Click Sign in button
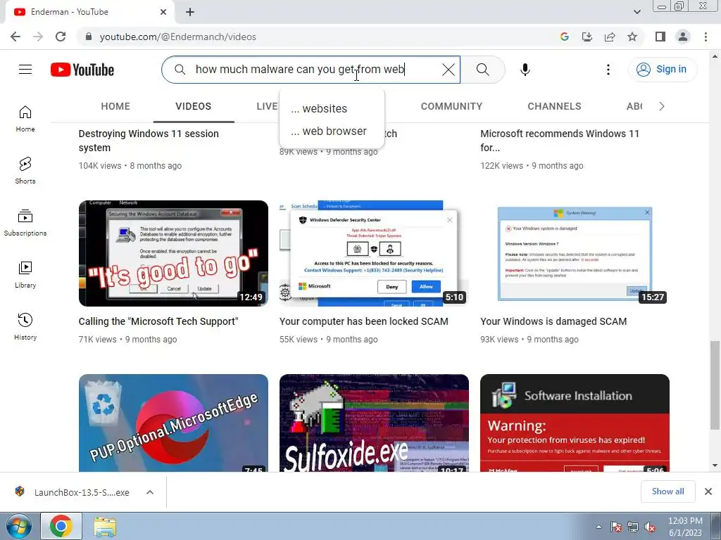Screen dimensions: 721x540 click(662, 70)
